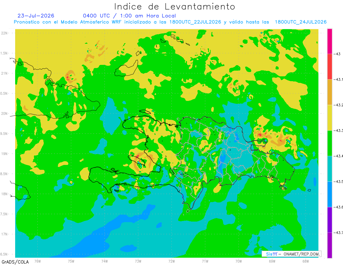Viewport: 343px width, 265px height.
Task: Click the legend value "-43.1"
Action: coord(338,80)
